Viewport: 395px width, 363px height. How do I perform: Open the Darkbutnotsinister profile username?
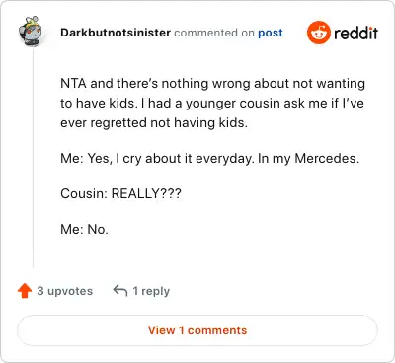116,33
